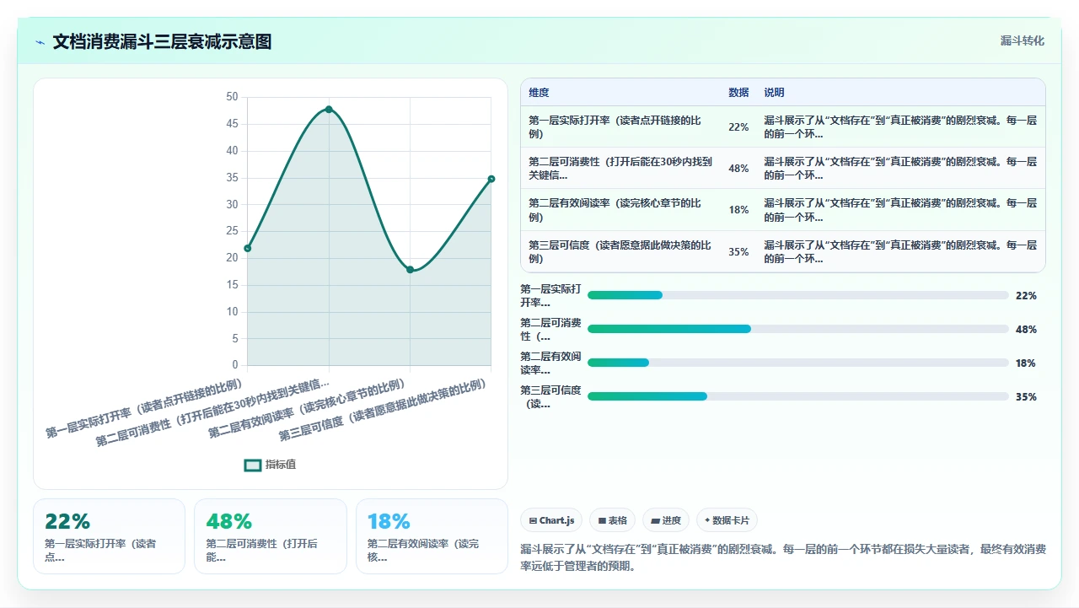This screenshot has width=1079, height=608.
Task: Click the y-axis value 50
Action: (232, 97)
